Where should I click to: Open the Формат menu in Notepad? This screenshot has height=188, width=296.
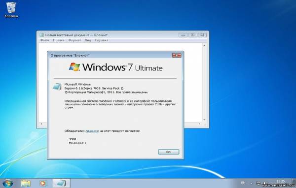click(x=74, y=40)
